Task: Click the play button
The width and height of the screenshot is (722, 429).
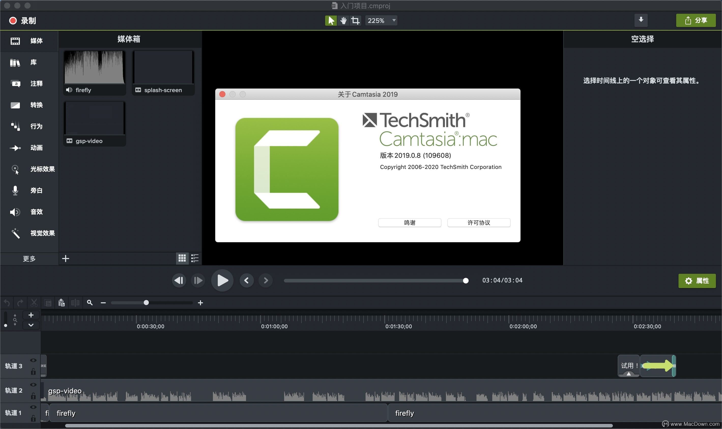Action: tap(222, 280)
